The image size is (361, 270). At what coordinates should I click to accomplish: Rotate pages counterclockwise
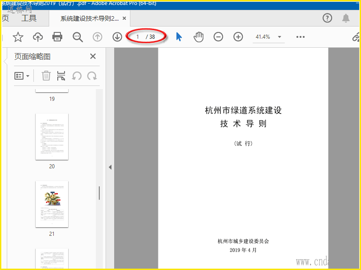[x=77, y=76]
